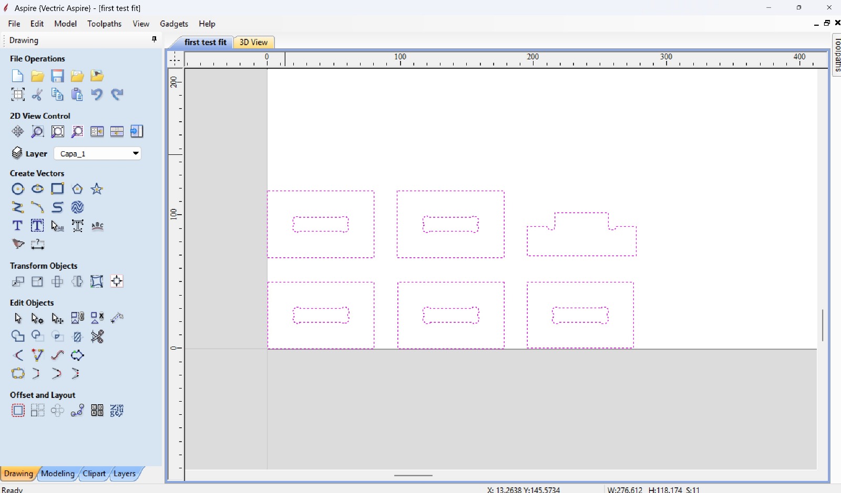The width and height of the screenshot is (841, 493).
Task: Copy the selected objects
Action: 57,95
